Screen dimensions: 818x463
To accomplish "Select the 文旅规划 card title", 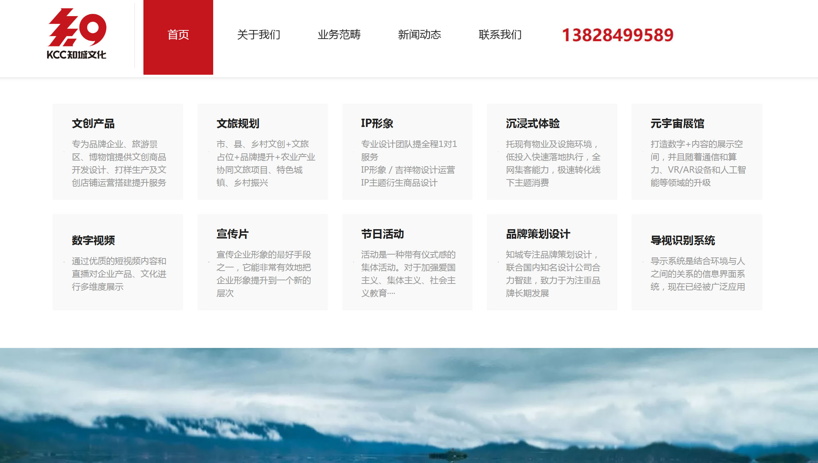I will pyautogui.click(x=238, y=124).
